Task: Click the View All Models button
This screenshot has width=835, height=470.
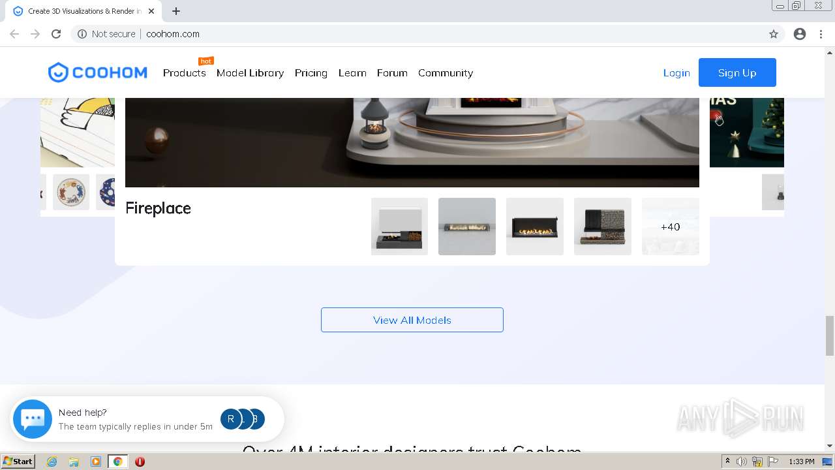Action: (x=412, y=320)
